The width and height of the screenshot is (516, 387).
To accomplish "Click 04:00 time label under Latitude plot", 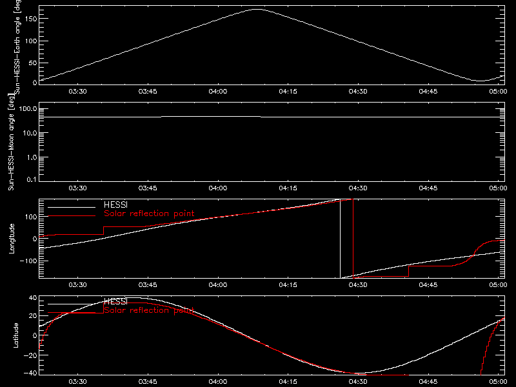I will coord(218,382).
